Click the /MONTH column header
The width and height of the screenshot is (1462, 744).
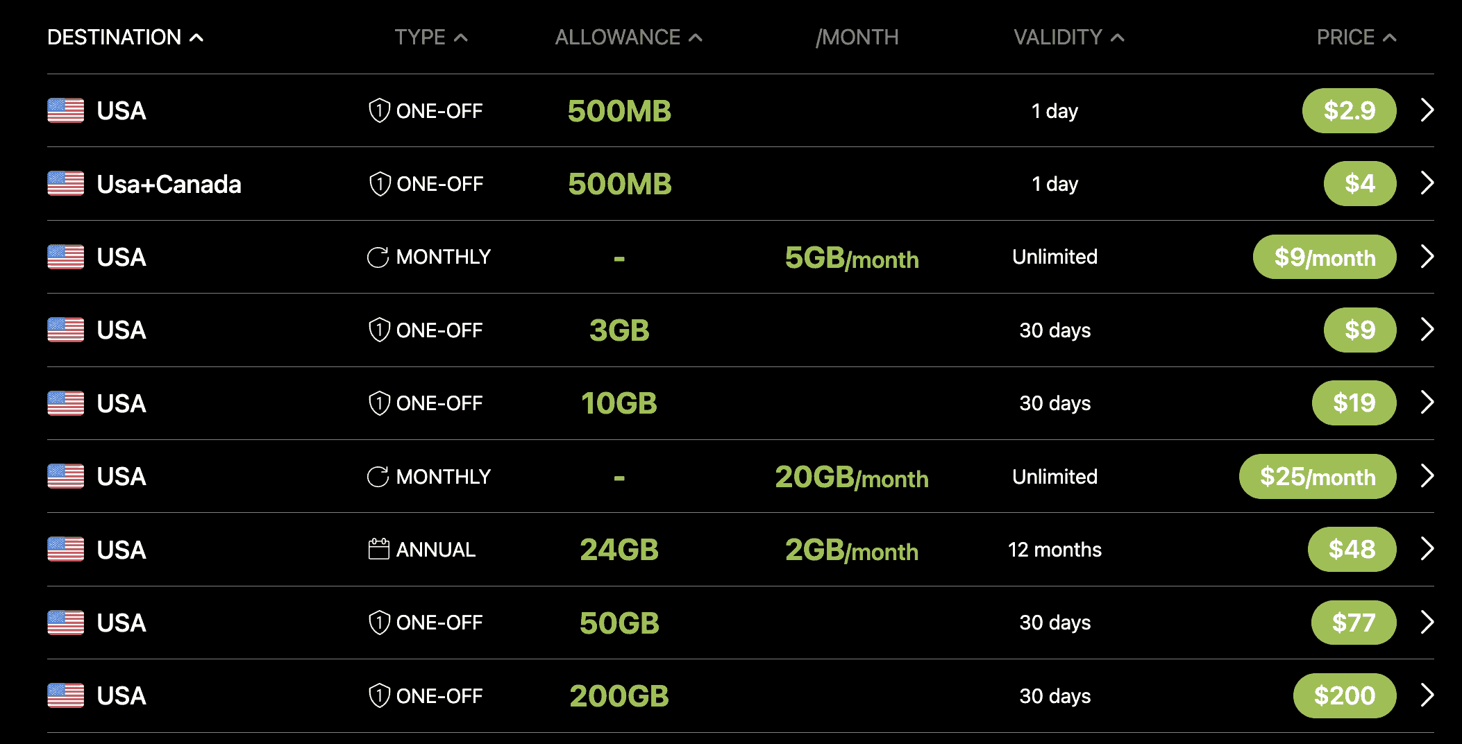pyautogui.click(x=857, y=37)
